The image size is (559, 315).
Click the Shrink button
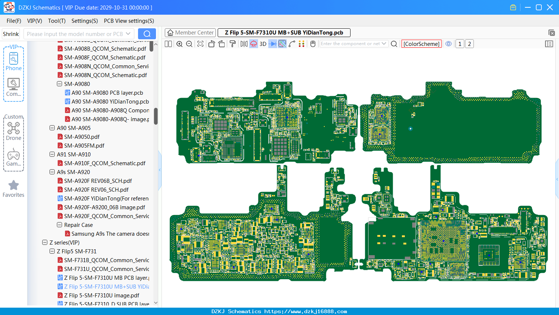tap(11, 34)
